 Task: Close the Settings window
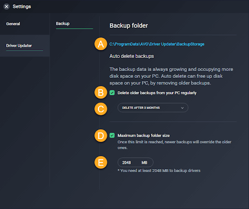(6, 6)
